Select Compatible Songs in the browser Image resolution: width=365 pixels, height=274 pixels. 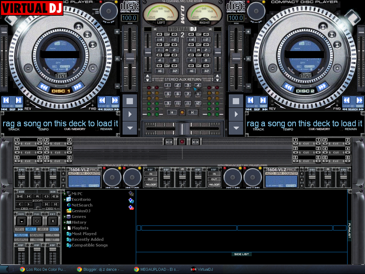[87, 245]
